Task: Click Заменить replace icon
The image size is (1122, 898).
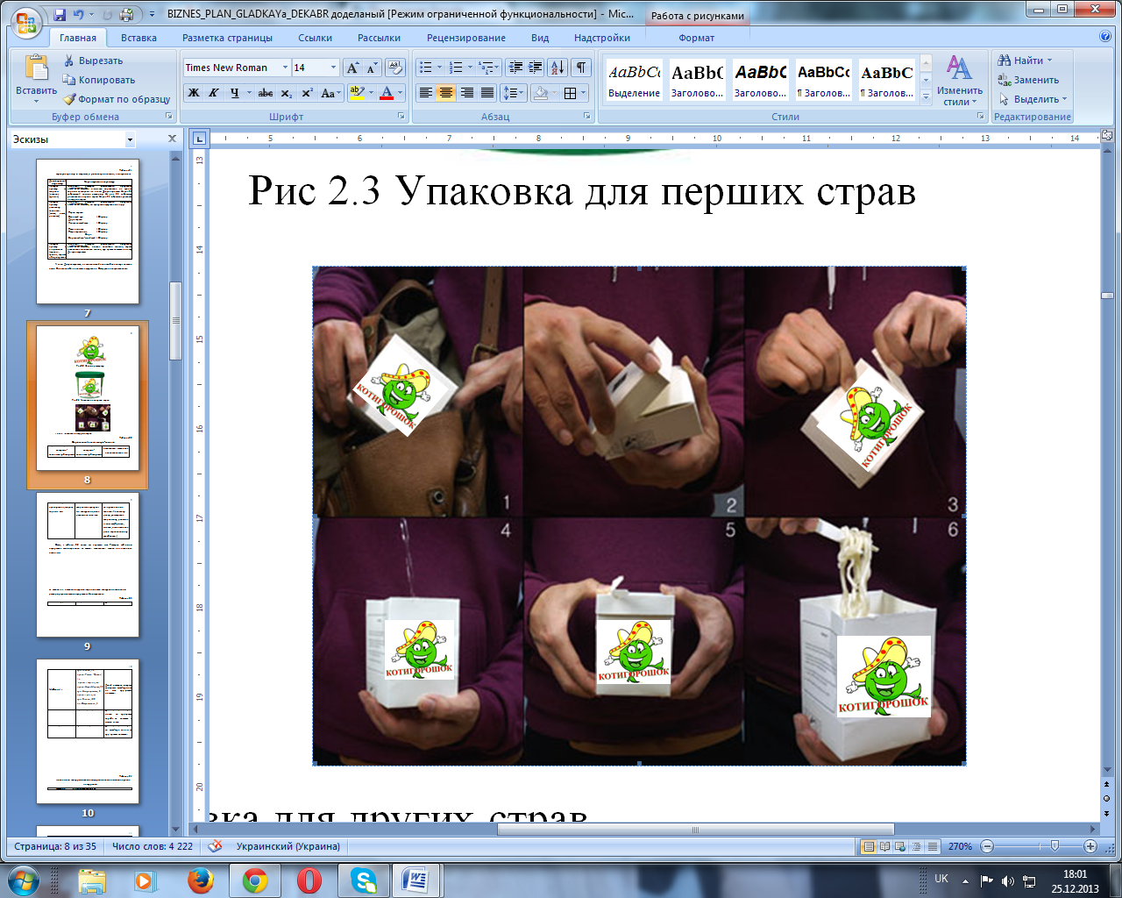Action: 1005,80
